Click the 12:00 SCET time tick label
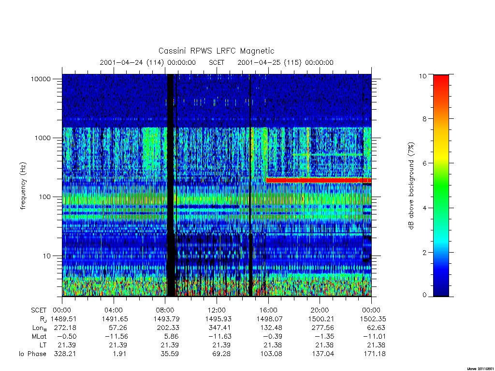 pyautogui.click(x=217, y=310)
